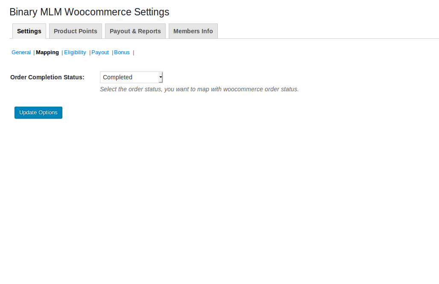
Task: Click the small arrow on status dropdown
Action: click(161, 77)
